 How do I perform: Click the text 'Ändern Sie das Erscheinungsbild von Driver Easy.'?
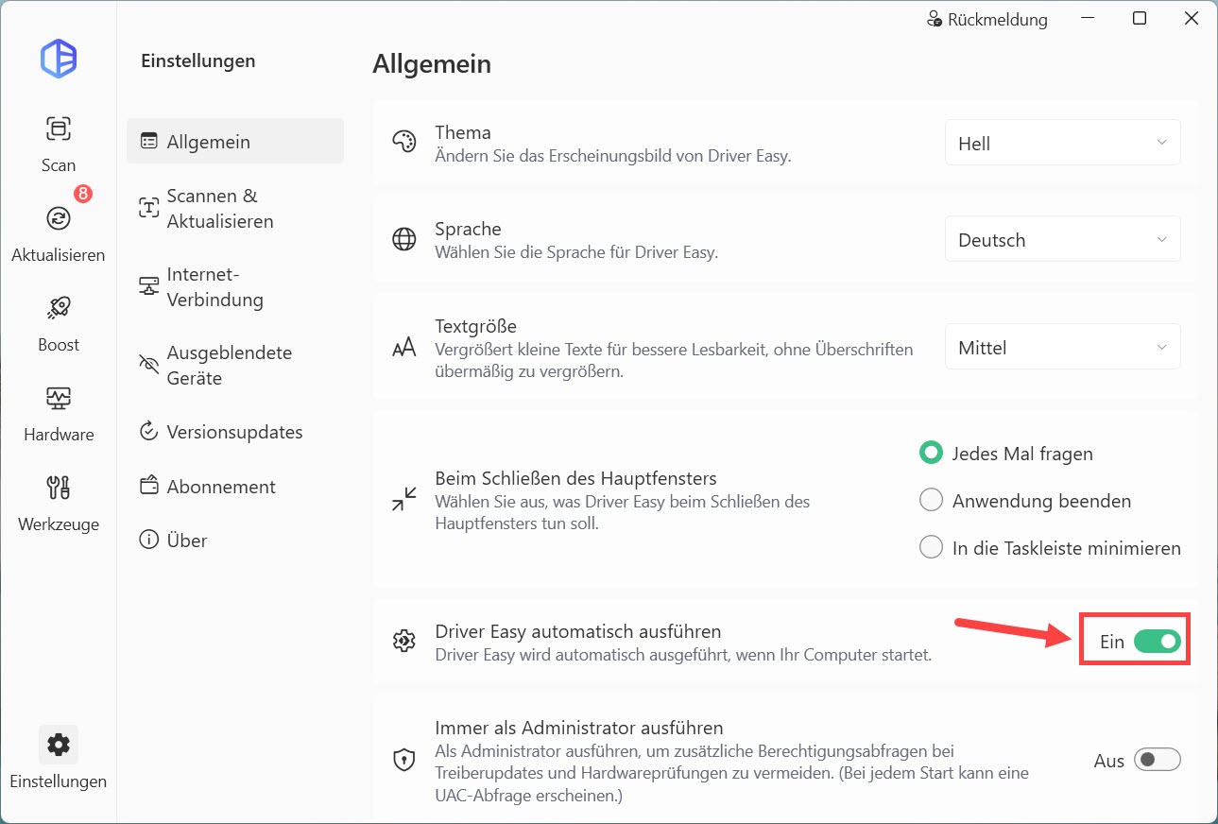tap(612, 155)
